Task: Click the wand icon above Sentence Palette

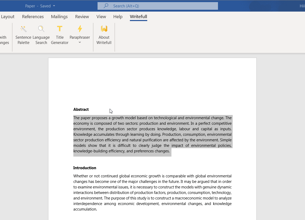Action: [23, 29]
